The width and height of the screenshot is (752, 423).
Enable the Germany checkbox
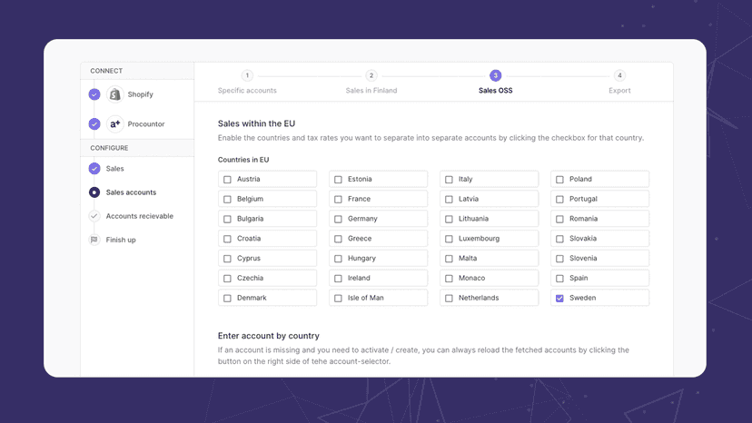(338, 219)
